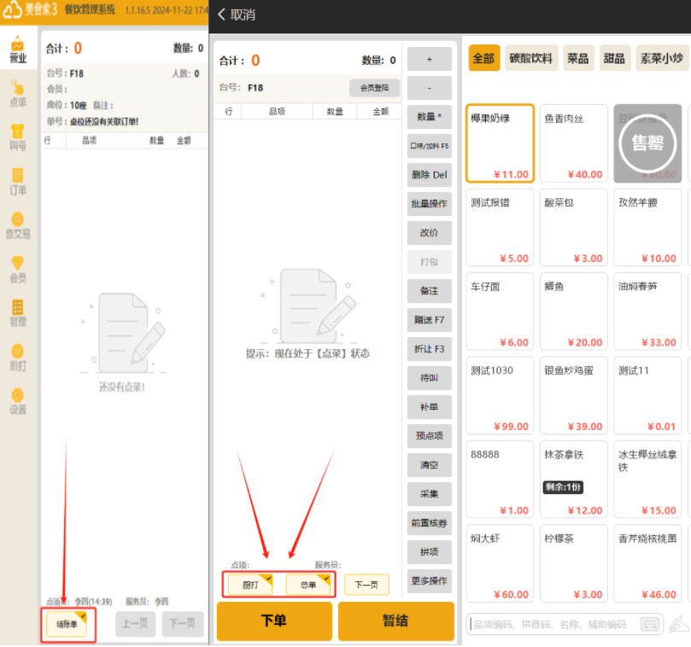The width and height of the screenshot is (691, 647).
Task: Click the 清空 clear button
Action: click(430, 465)
